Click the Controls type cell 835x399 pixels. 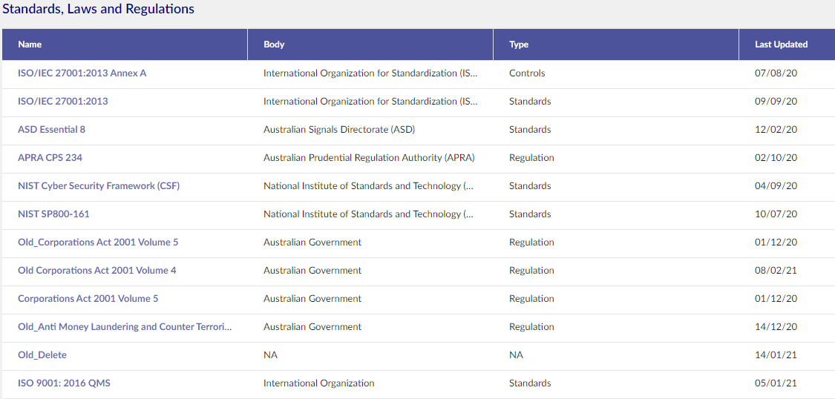527,73
